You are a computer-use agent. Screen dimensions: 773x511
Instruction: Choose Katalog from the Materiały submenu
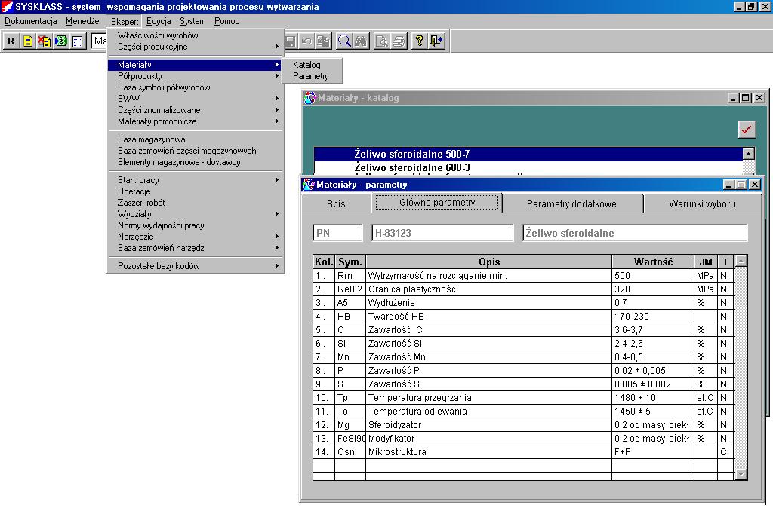tap(312, 65)
